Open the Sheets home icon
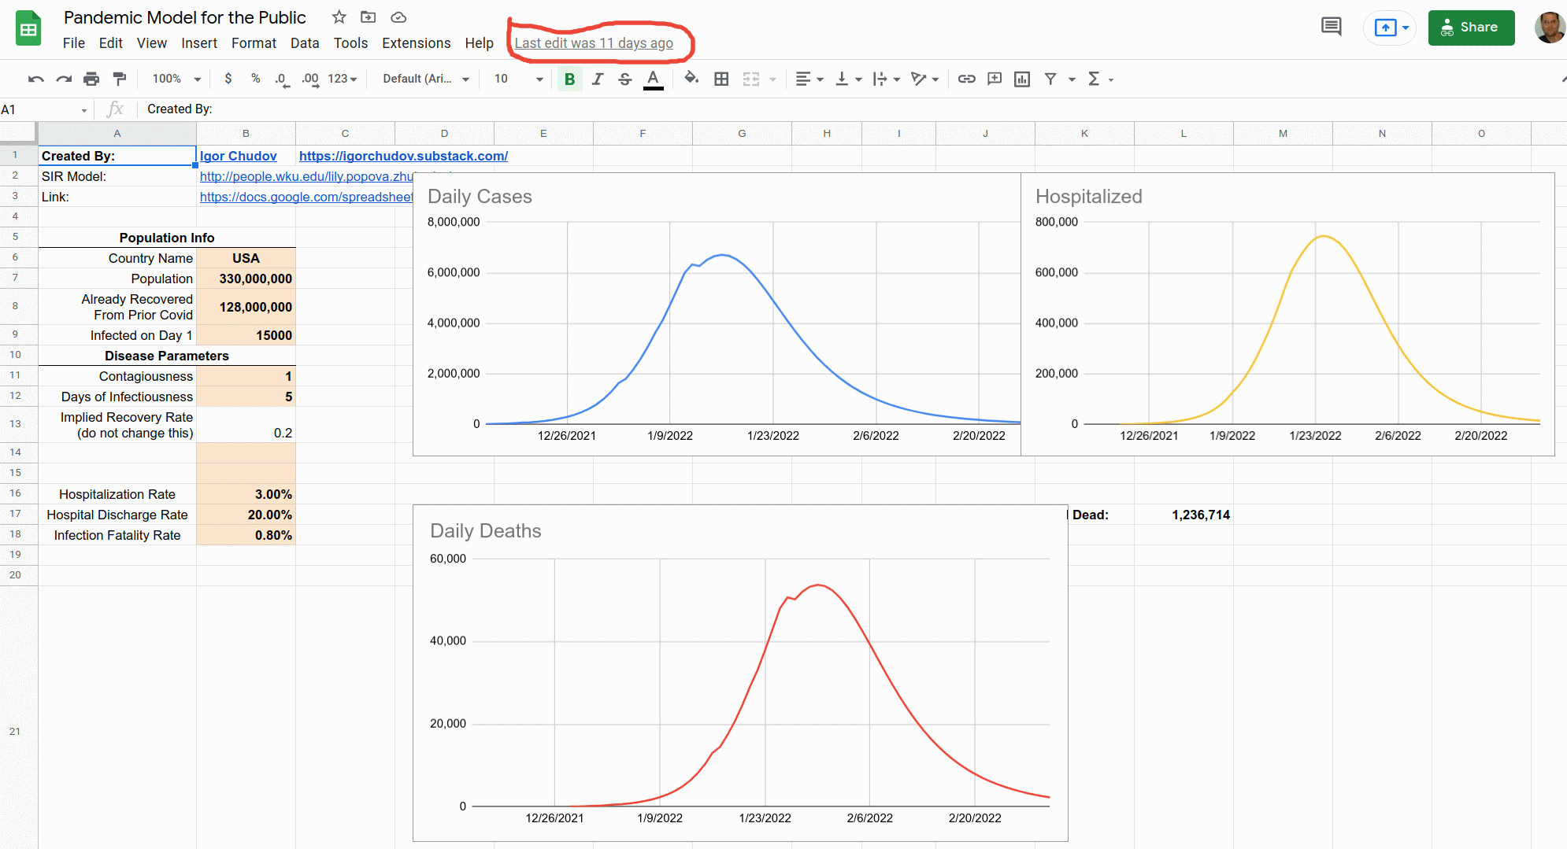 28,29
